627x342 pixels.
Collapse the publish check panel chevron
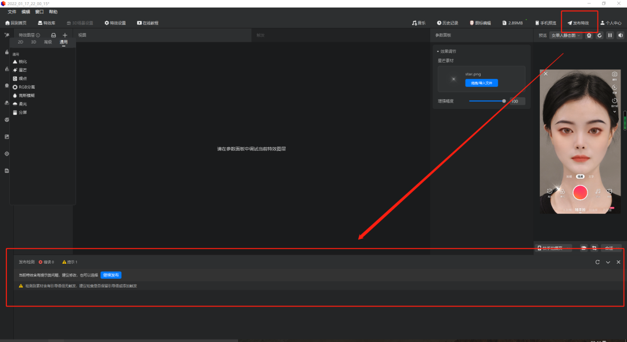(x=608, y=262)
